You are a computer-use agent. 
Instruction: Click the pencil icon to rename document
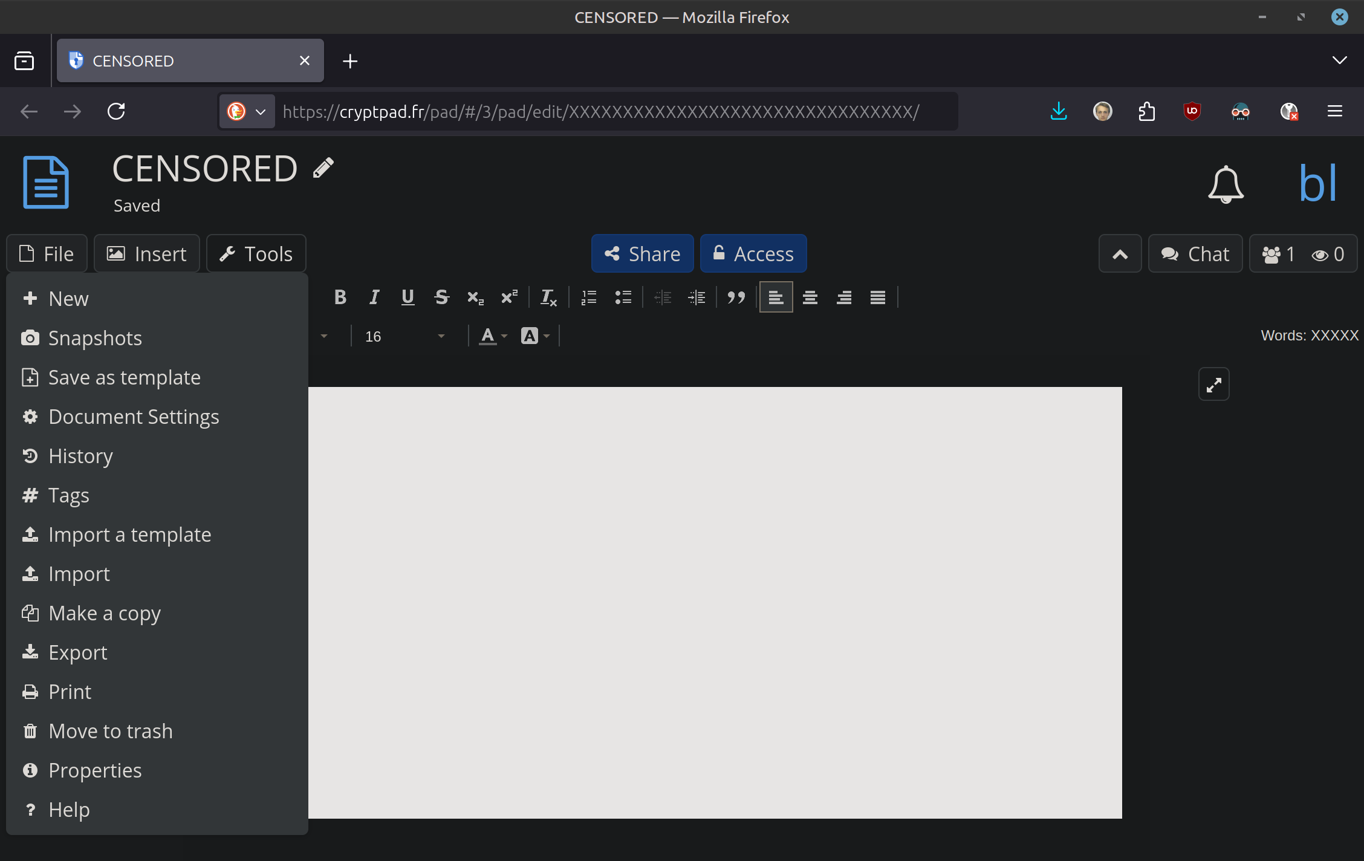(x=323, y=168)
